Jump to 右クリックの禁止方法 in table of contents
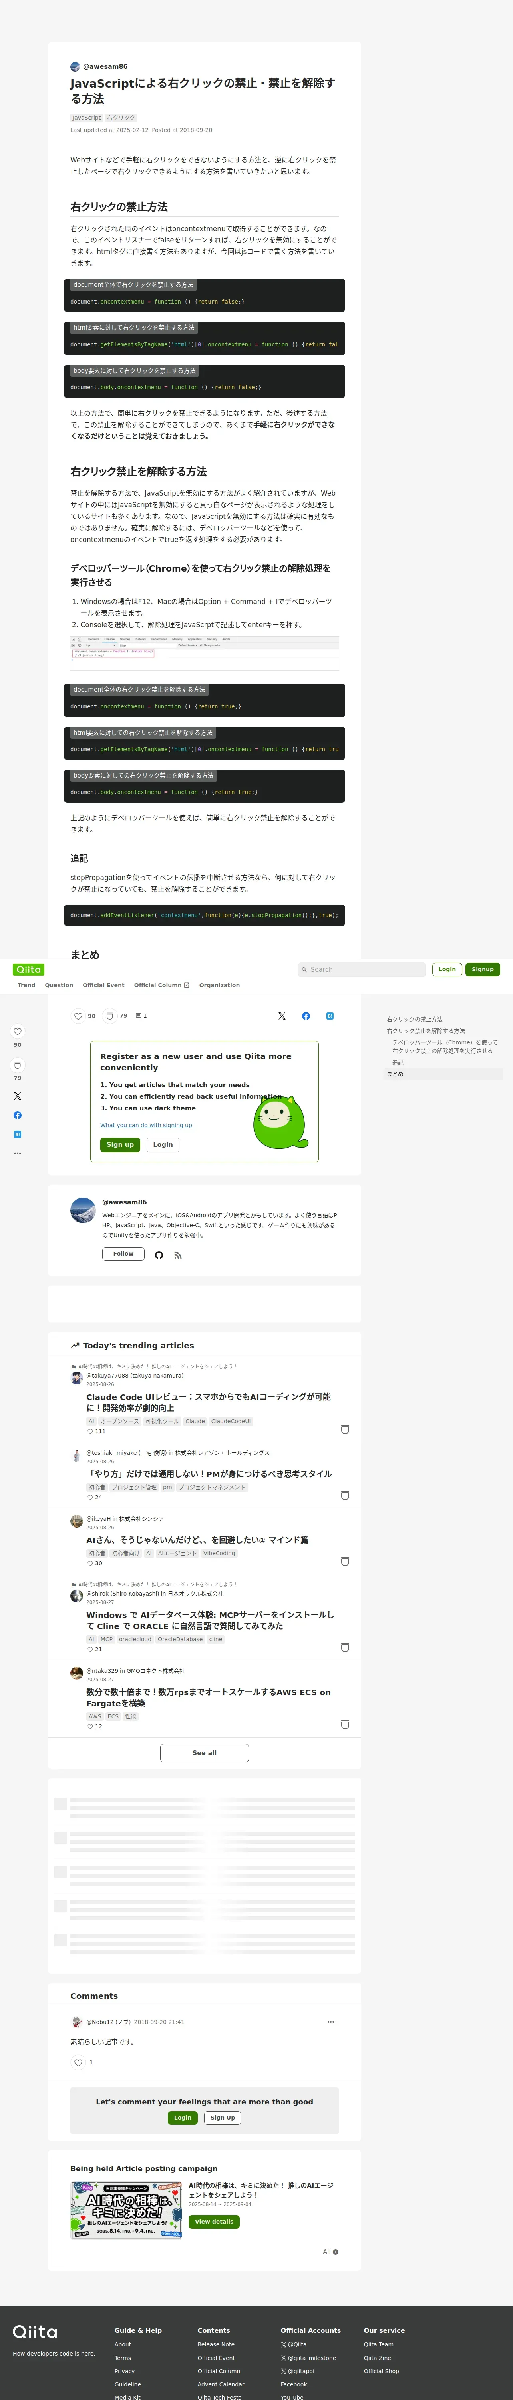 414,1019
